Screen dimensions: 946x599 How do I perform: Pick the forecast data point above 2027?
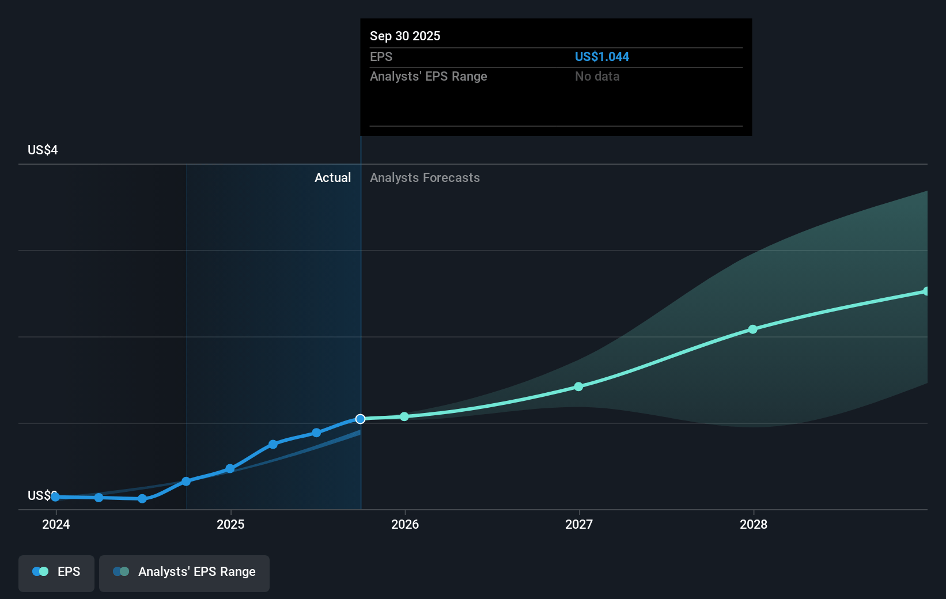578,386
